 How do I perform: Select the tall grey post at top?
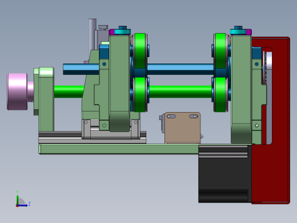(x=93, y=34)
